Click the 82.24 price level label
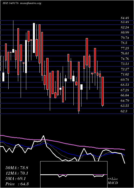This screenshot has height=188, width=134. point(125,27)
